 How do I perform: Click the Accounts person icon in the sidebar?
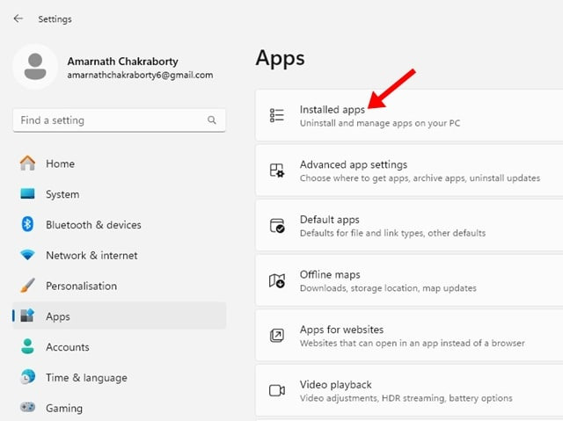point(27,347)
